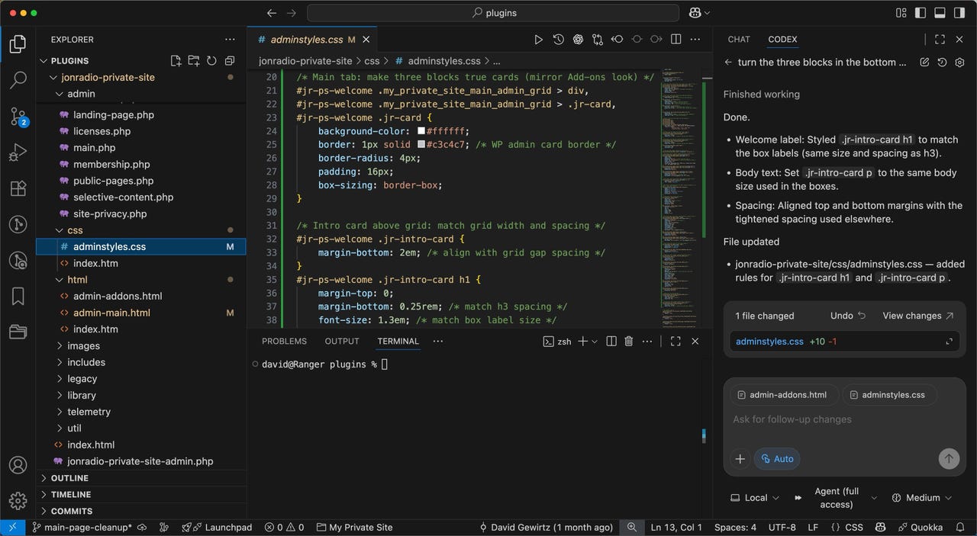Collapse the jonradio-private-site folder
This screenshot has width=977, height=536.
[53, 77]
